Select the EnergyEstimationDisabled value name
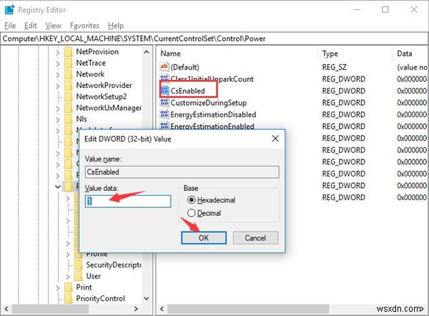The width and height of the screenshot is (429, 316). tap(213, 114)
